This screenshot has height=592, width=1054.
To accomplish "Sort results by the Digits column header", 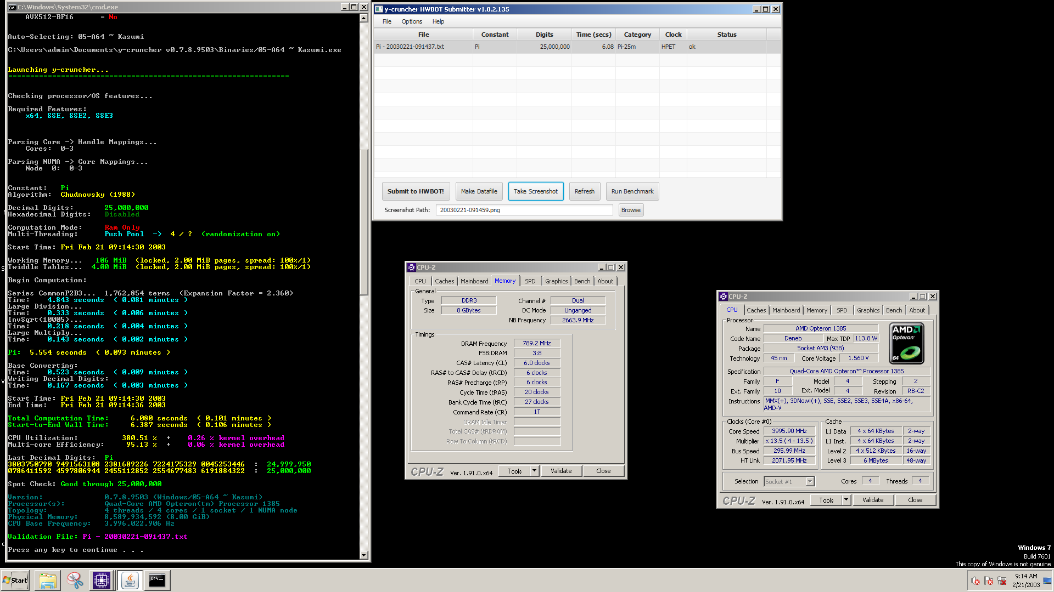I will coord(545,35).
